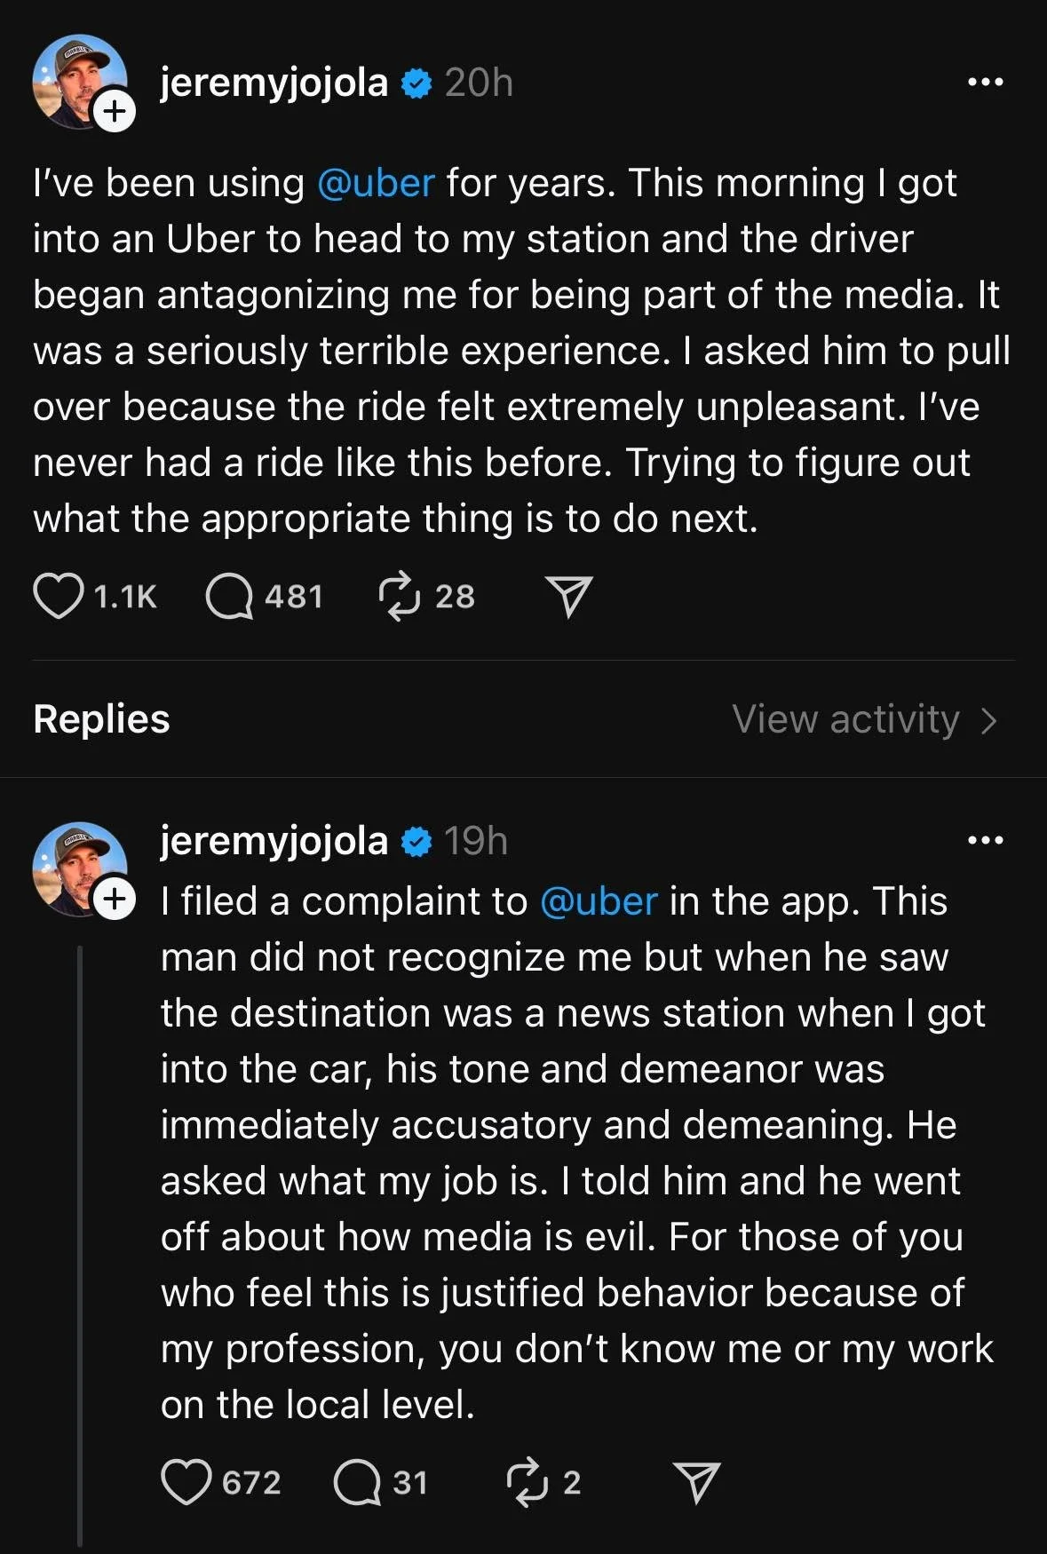The width and height of the screenshot is (1047, 1554).
Task: Open jeremyjojola username on main post
Action: click(274, 83)
